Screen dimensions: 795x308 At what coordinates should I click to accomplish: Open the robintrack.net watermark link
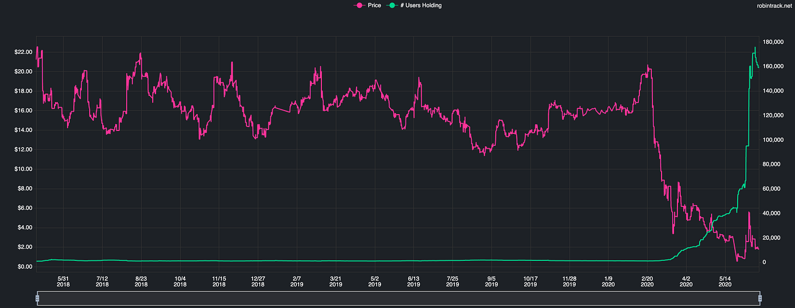point(775,5)
